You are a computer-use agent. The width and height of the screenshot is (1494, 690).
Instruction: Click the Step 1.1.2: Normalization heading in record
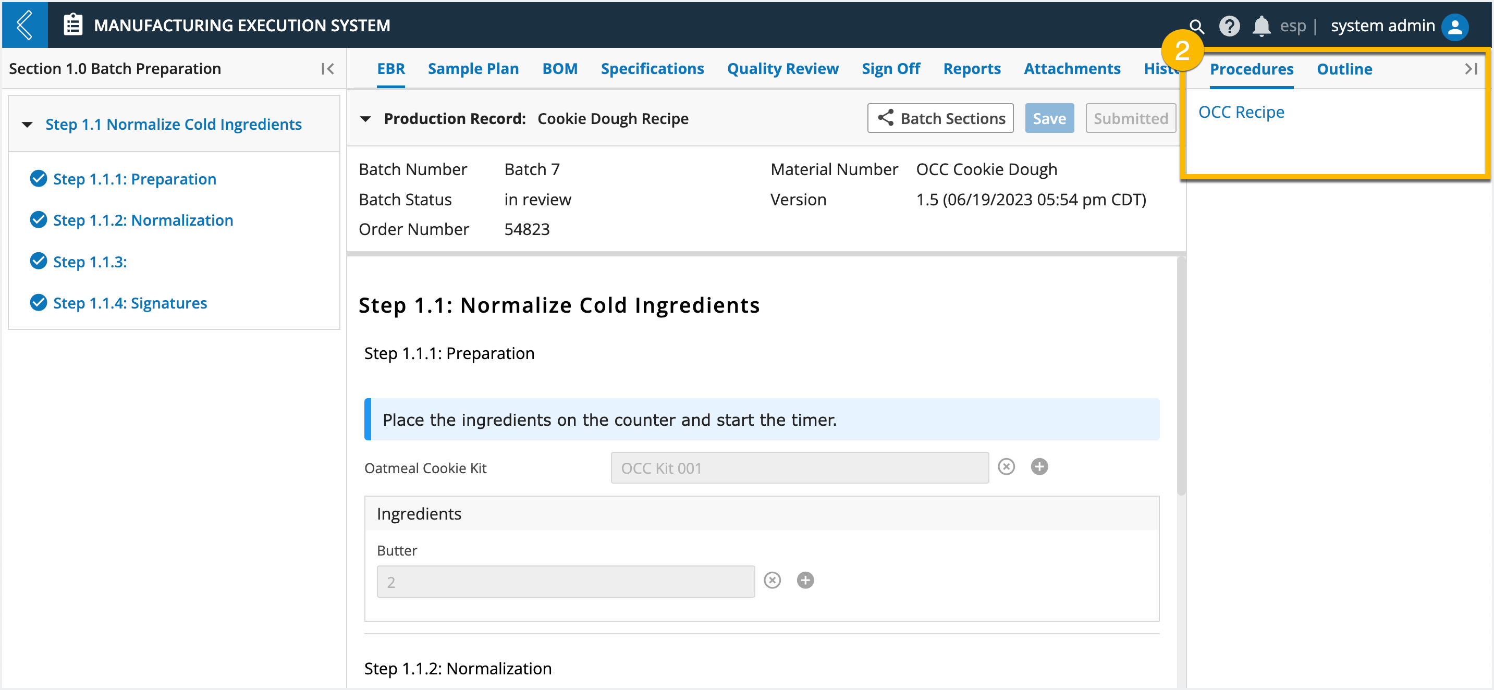[x=458, y=669]
